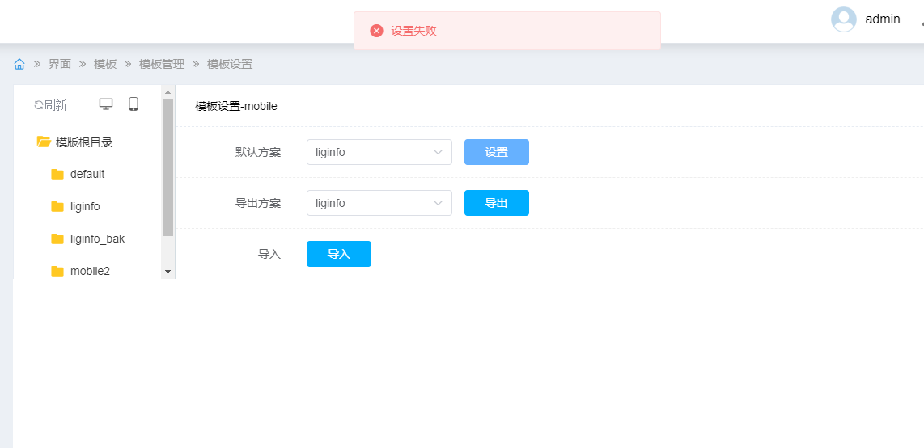924x448 pixels.
Task: Open the mobile2 folder
Action: (x=89, y=271)
